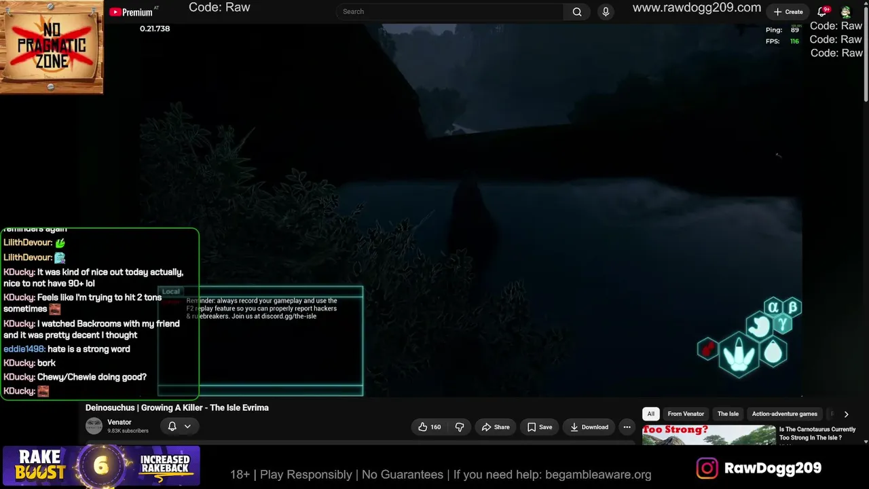Click the video title 'Deinosuchus | Growing A Killer'
The width and height of the screenshot is (869, 489).
[x=177, y=407]
